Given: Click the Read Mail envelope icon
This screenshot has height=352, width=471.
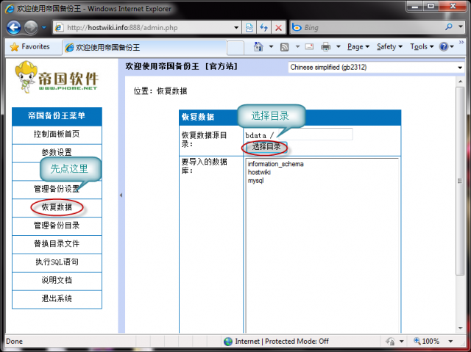Looking at the screenshot, I should [308, 47].
